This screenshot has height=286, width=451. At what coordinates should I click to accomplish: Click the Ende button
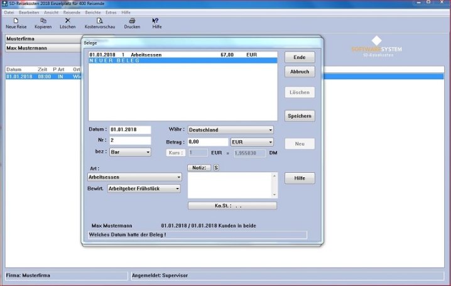(x=300, y=57)
